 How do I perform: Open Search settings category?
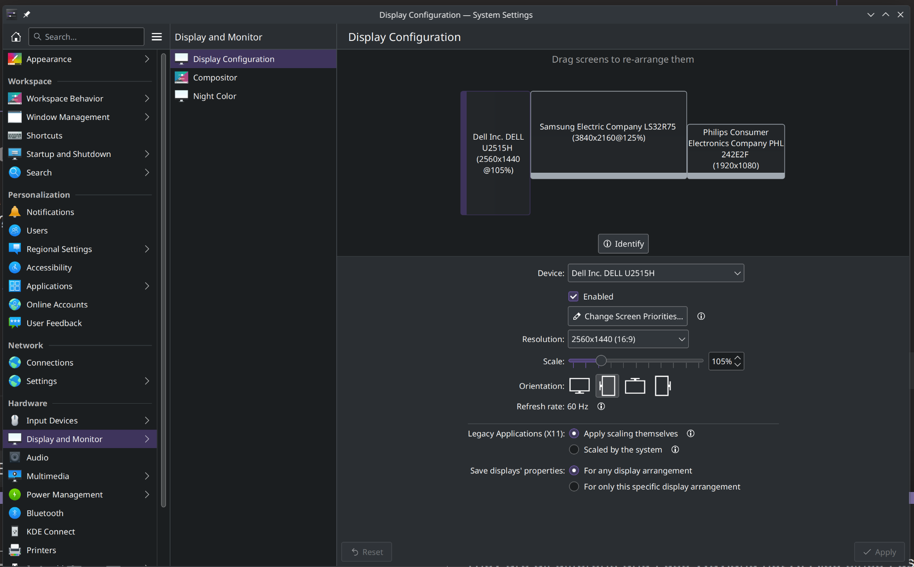[80, 173]
